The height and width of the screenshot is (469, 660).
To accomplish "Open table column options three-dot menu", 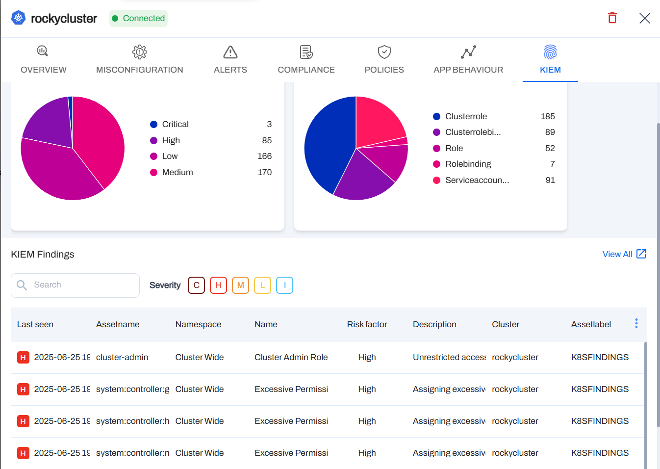I will coord(636,323).
